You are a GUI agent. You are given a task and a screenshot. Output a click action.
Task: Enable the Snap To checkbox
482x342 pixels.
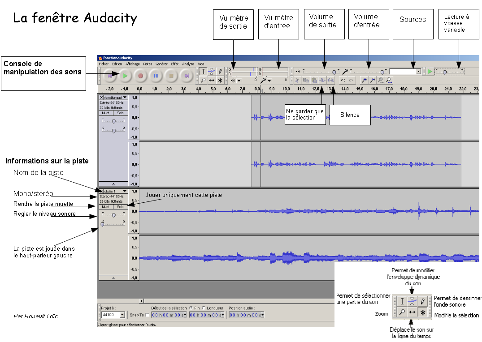pos(148,315)
